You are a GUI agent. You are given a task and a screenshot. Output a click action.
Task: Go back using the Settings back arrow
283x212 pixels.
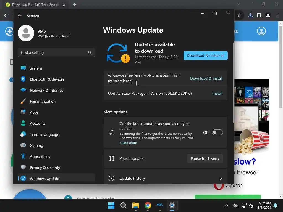click(20, 16)
